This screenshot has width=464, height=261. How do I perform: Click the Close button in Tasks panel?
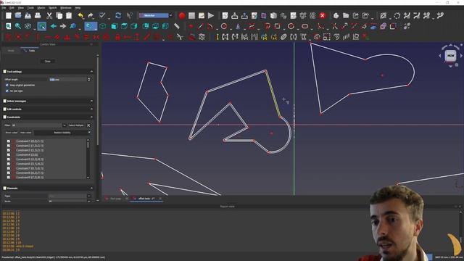point(48,61)
